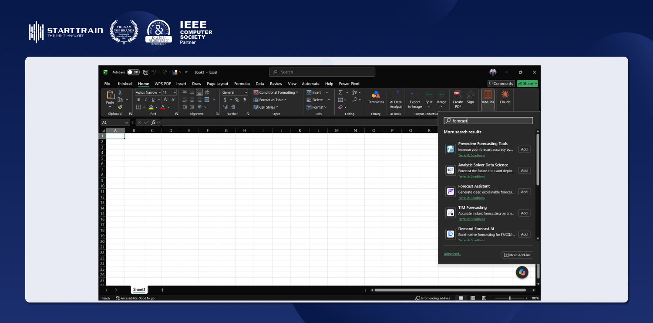The height and width of the screenshot is (323, 653).
Task: Switch to the Power Pivot tab
Action: (x=349, y=84)
